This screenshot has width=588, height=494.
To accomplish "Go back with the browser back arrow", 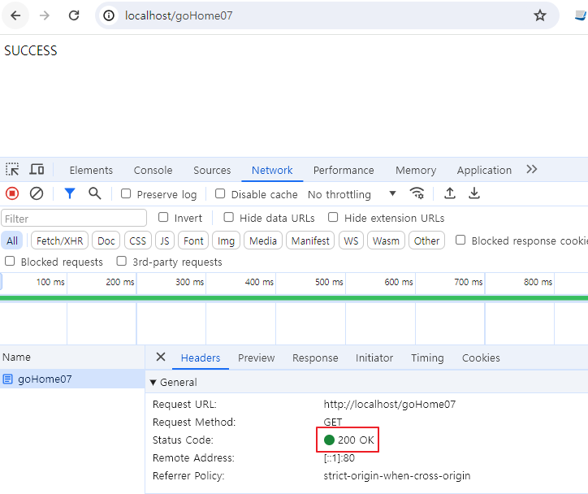I will coord(15,15).
